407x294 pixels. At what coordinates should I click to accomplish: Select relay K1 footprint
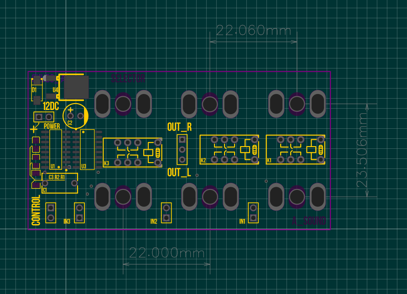(295, 149)
